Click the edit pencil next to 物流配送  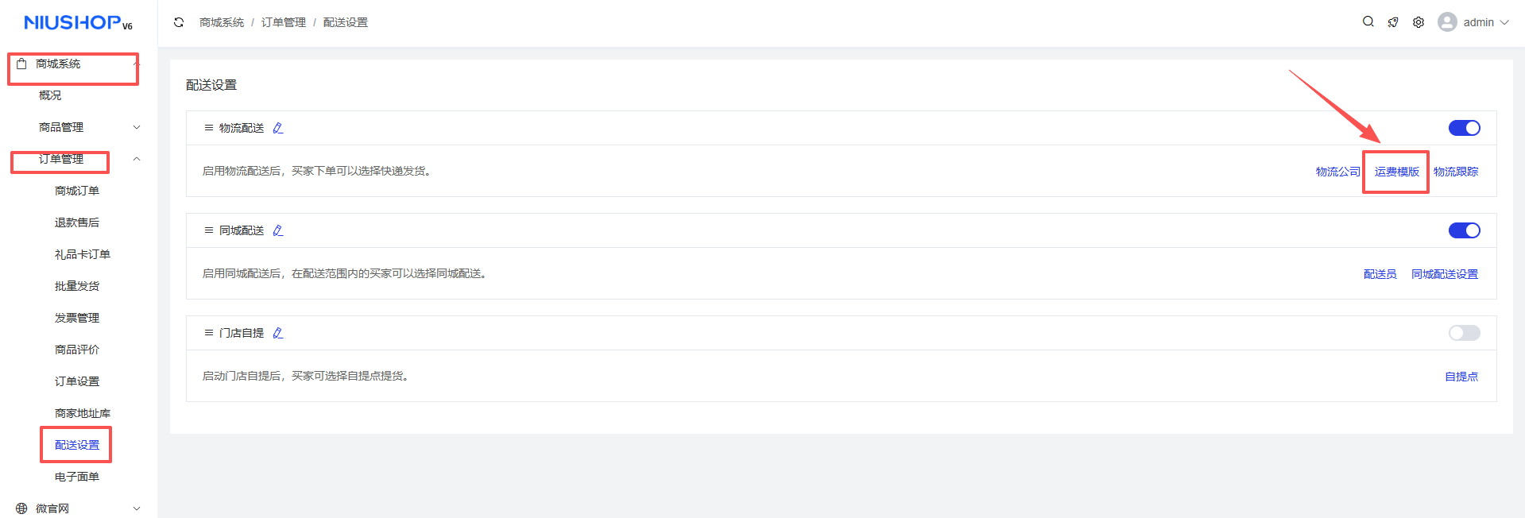point(278,128)
